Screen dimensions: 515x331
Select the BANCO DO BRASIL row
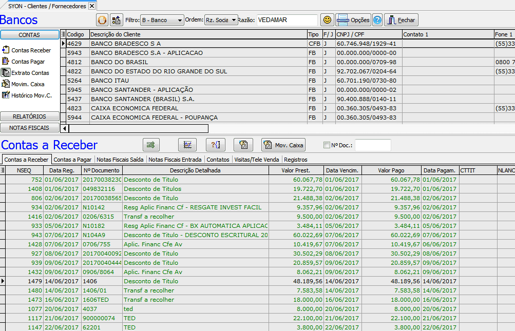pyautogui.click(x=198, y=62)
